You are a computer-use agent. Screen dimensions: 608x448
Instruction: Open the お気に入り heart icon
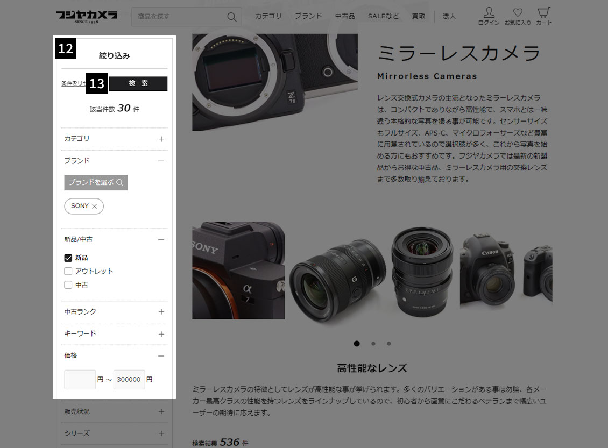click(518, 16)
